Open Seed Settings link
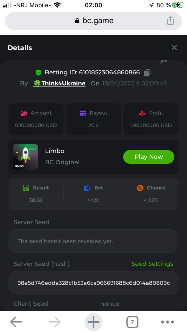Screen dimensions: 187x333 (x=152, y=264)
